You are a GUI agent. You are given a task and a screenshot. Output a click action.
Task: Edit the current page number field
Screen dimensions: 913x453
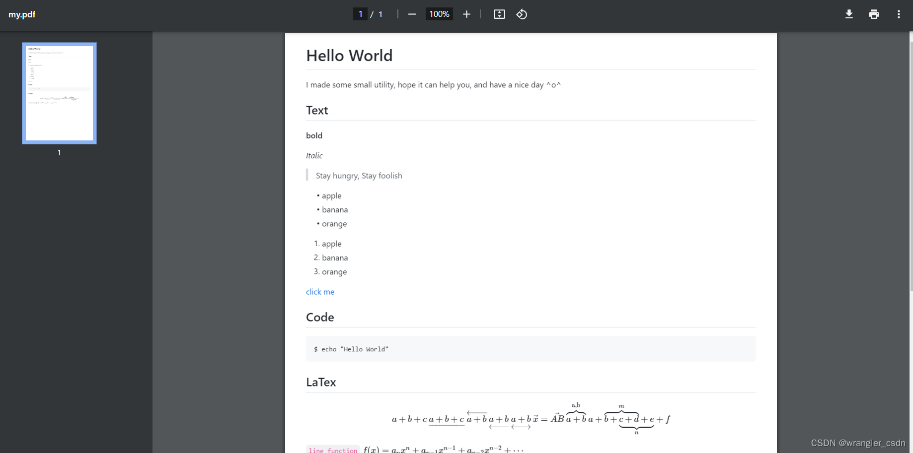pos(360,14)
